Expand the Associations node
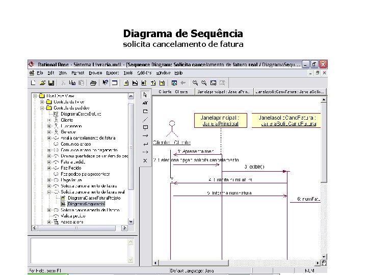Screen dimensions: 367x275 tap(49, 222)
